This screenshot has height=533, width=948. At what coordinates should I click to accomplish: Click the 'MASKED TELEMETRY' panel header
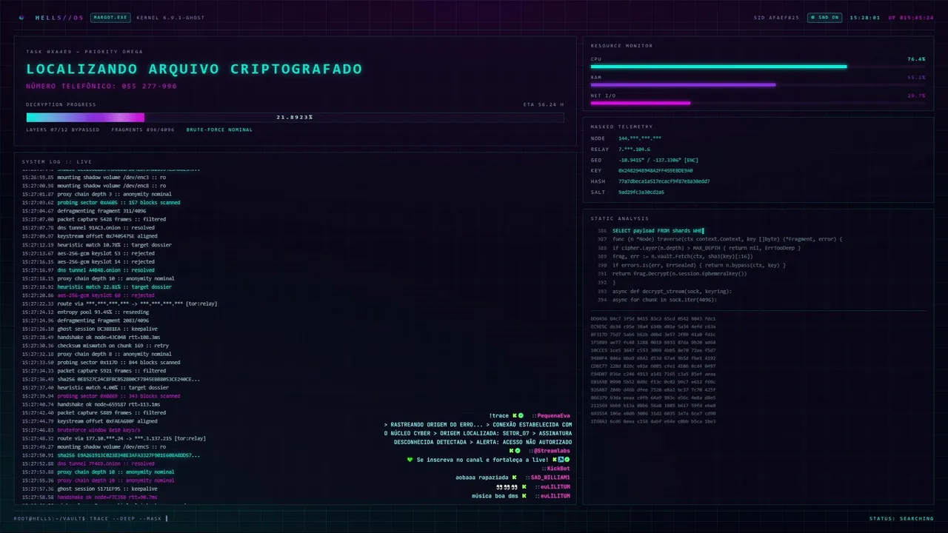pyautogui.click(x=621, y=127)
